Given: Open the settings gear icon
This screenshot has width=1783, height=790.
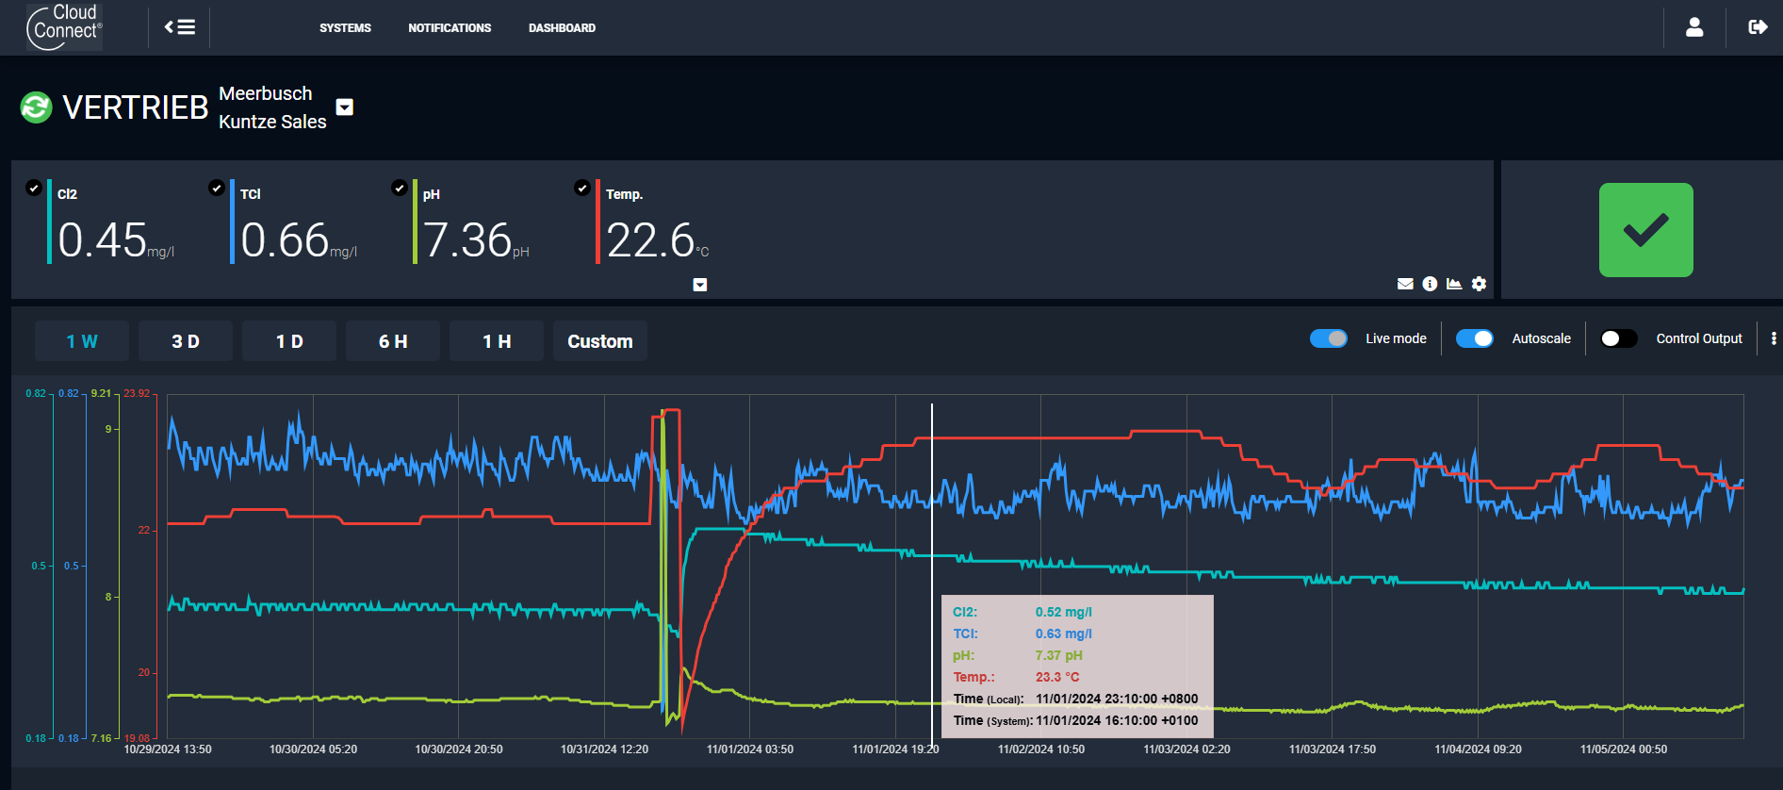Looking at the screenshot, I should click(1479, 284).
